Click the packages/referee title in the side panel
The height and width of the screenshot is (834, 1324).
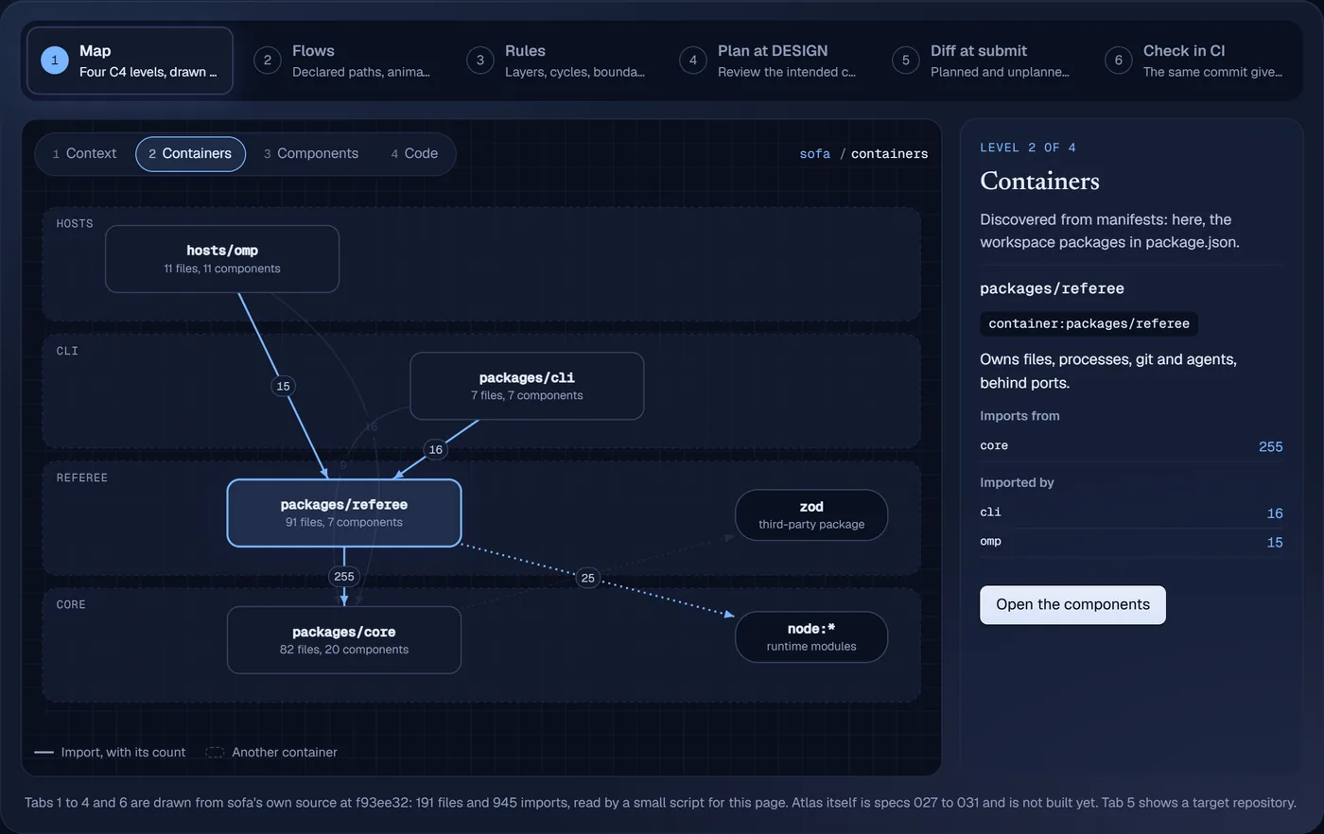click(1052, 288)
